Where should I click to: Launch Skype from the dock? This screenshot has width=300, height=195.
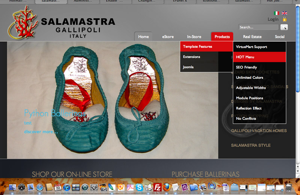[139, 187]
